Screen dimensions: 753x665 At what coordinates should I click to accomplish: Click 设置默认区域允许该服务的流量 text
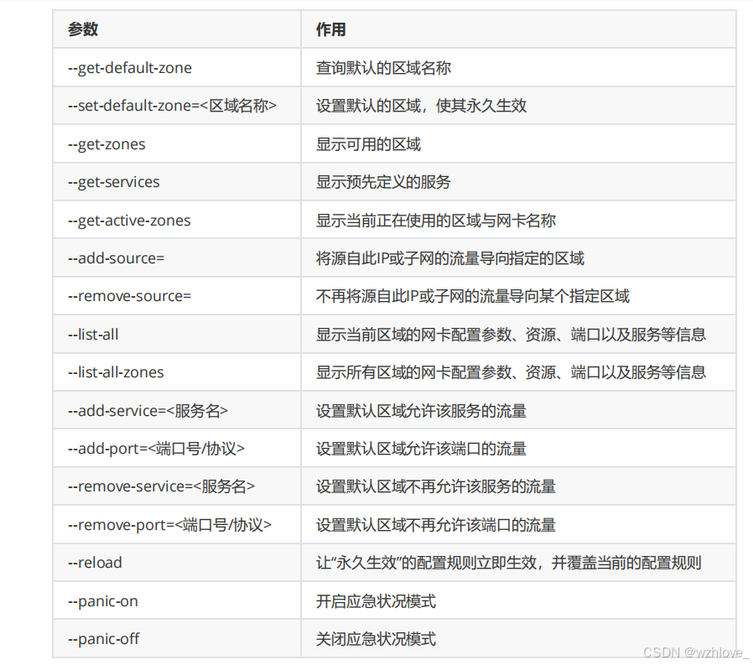421,411
